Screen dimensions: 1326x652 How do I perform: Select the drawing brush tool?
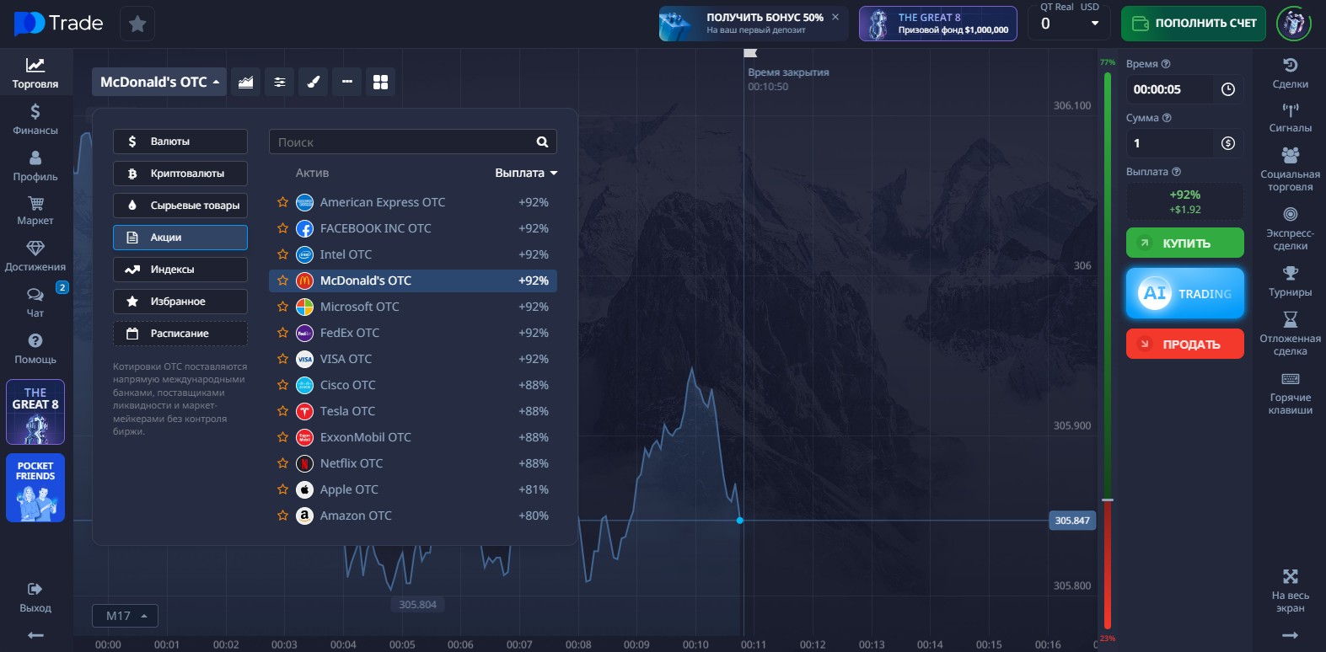(313, 82)
